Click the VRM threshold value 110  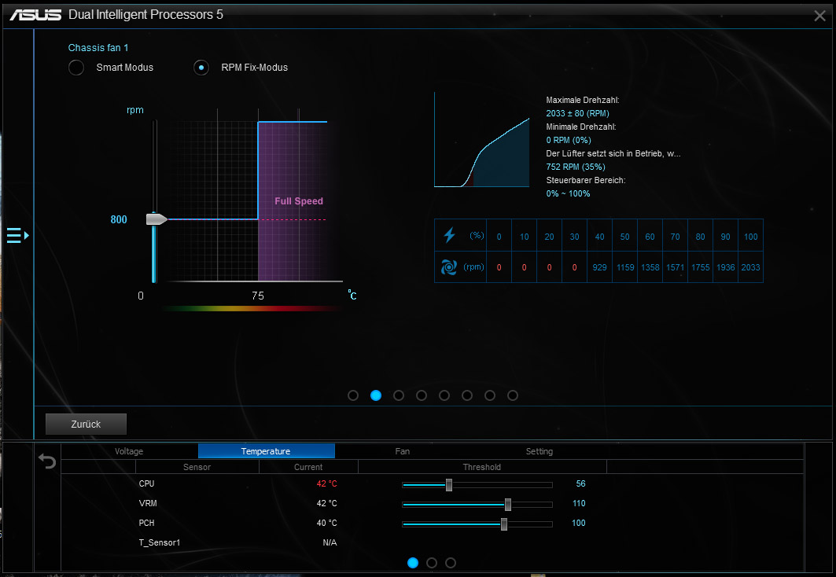[579, 503]
